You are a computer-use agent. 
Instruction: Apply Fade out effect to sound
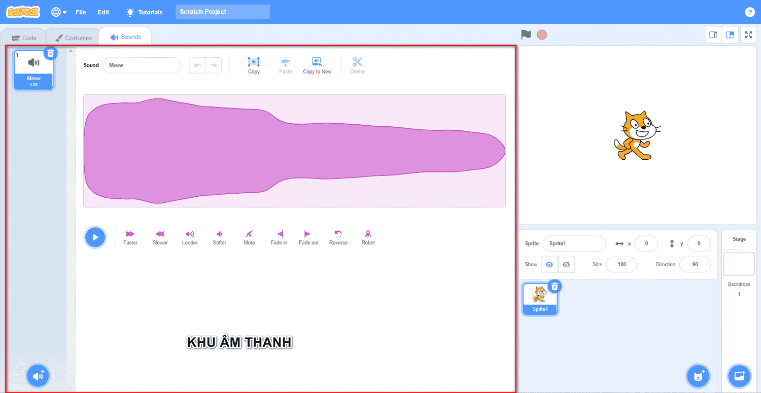308,237
